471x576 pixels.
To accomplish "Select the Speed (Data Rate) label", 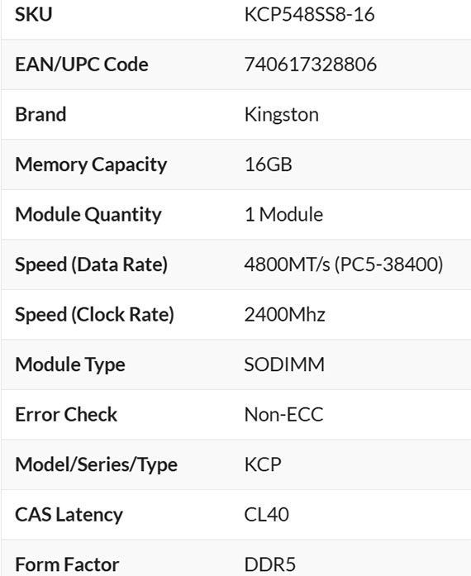I will pos(91,264).
